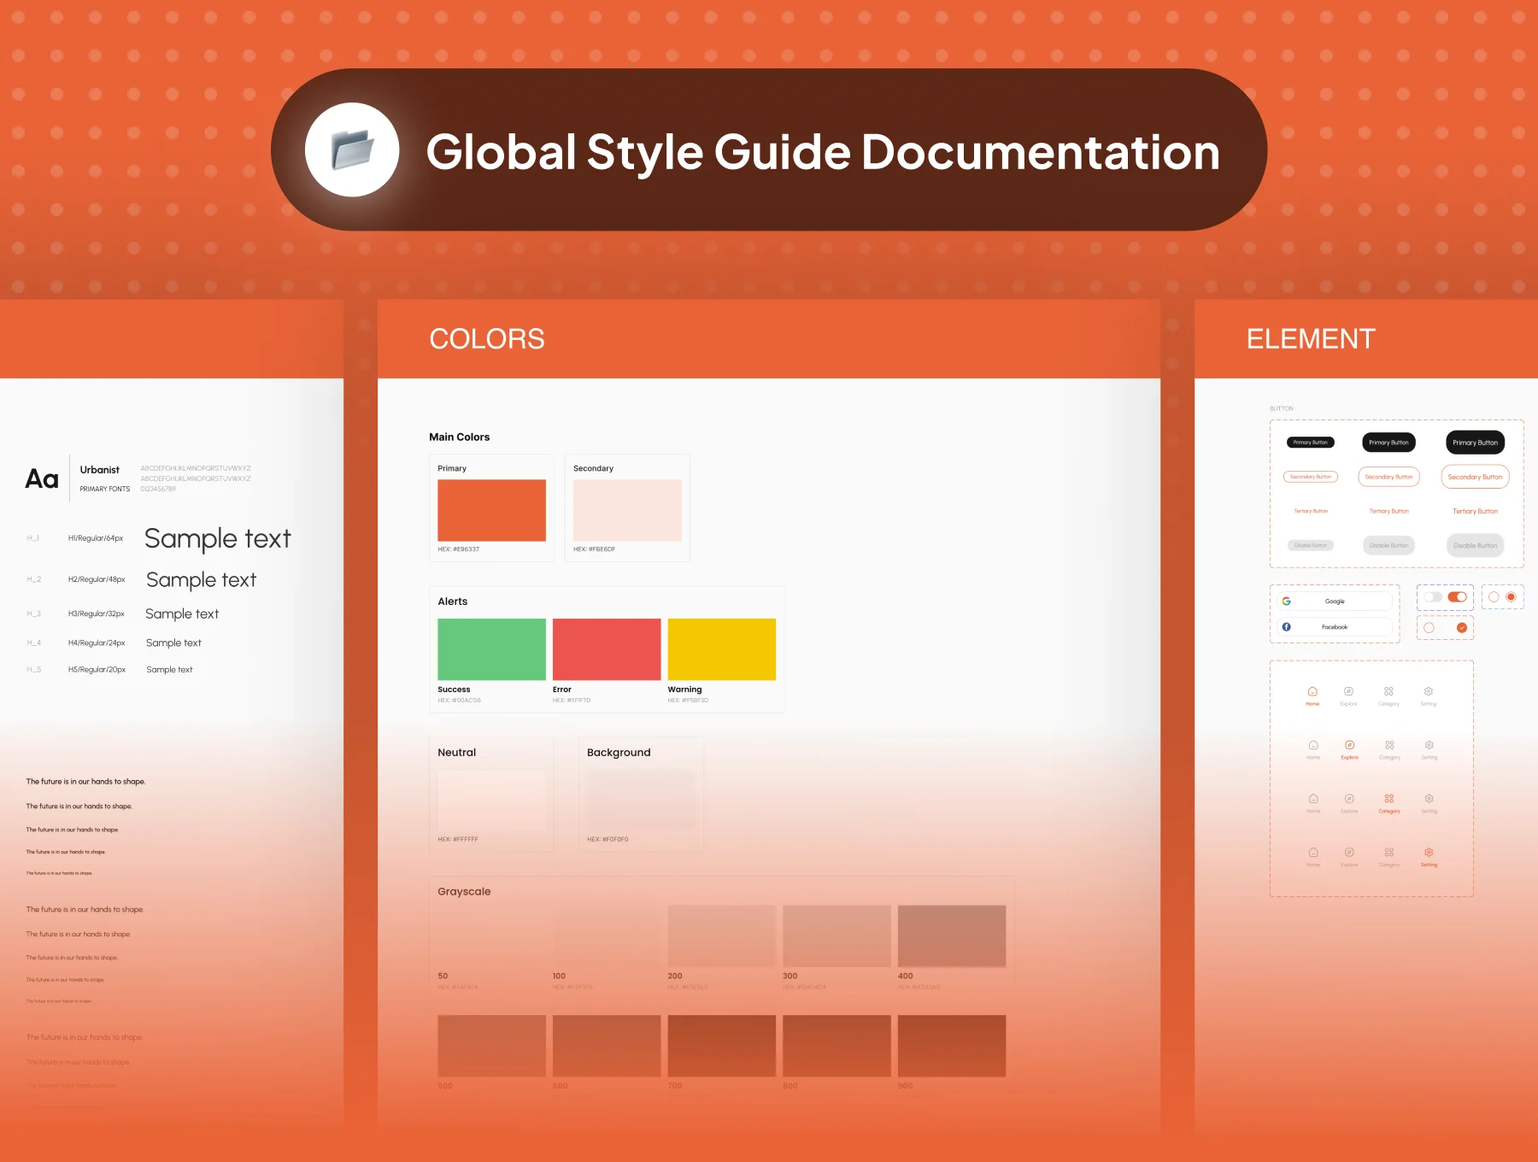The width and height of the screenshot is (1538, 1162).
Task: Click the folder icon in the title banner
Action: (352, 150)
